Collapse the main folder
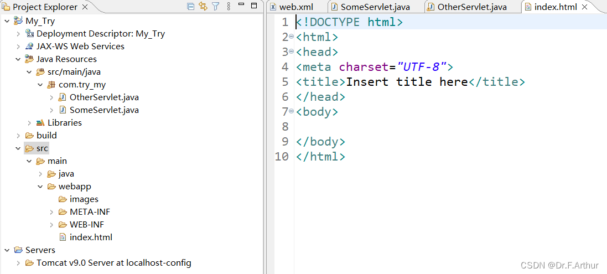607x274 pixels. pyautogui.click(x=29, y=161)
